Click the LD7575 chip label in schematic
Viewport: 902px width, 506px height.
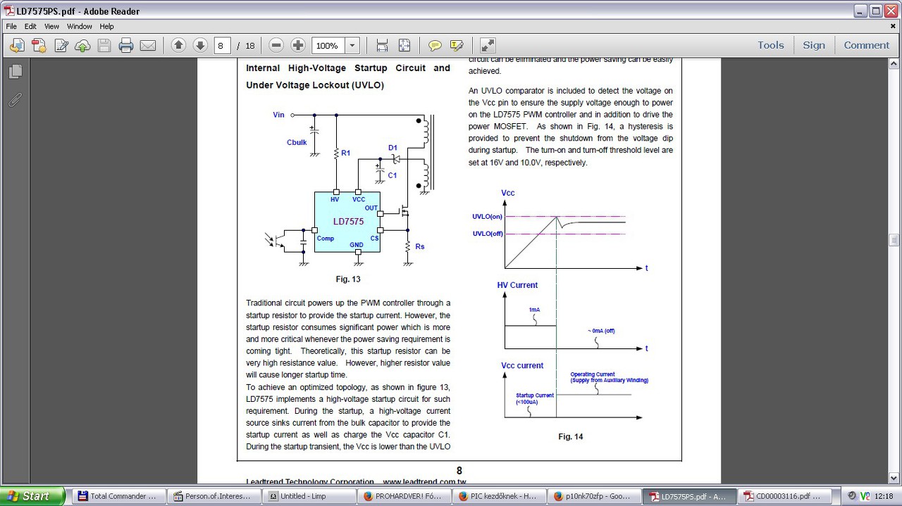click(x=348, y=222)
